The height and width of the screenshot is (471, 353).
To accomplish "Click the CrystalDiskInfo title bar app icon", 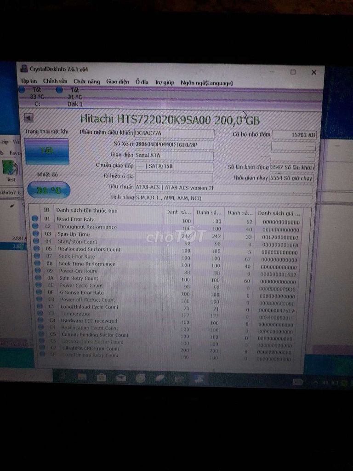I will (x=24, y=69).
